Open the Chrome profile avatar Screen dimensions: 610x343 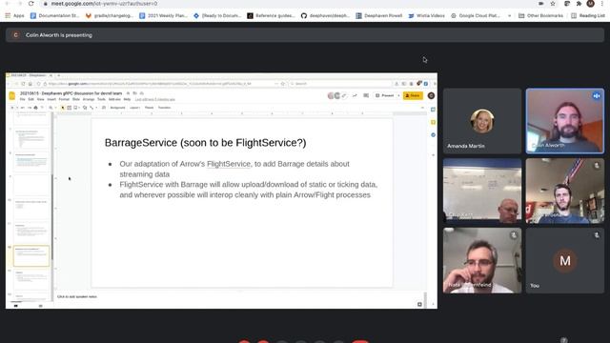[591, 4]
